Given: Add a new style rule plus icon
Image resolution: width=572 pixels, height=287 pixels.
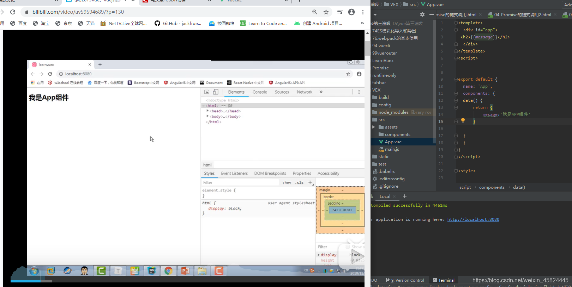Looking at the screenshot, I should tap(310, 182).
